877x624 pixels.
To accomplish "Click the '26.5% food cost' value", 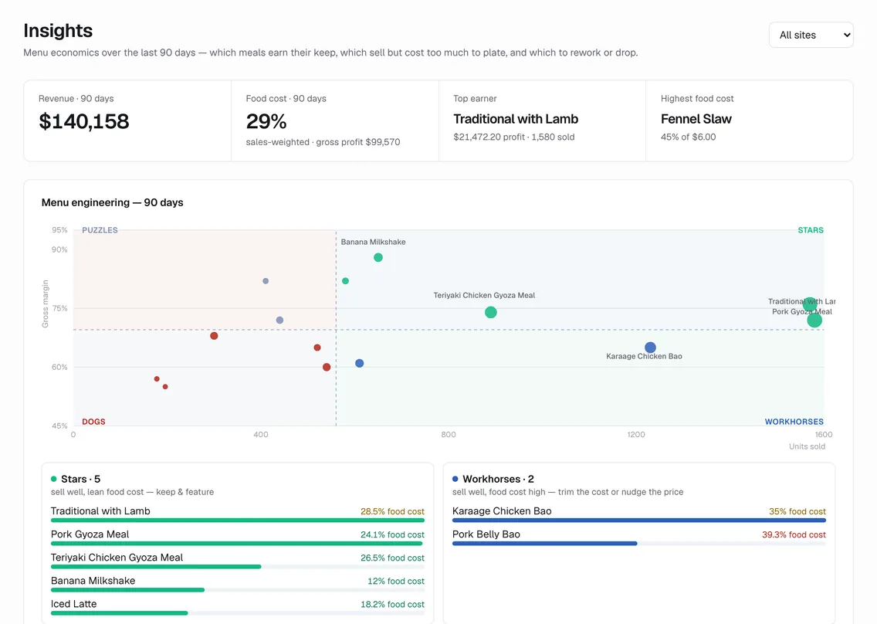I will (x=392, y=558).
